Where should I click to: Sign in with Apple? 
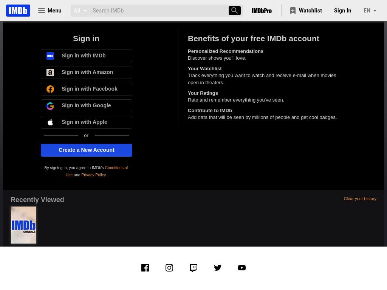[87, 122]
